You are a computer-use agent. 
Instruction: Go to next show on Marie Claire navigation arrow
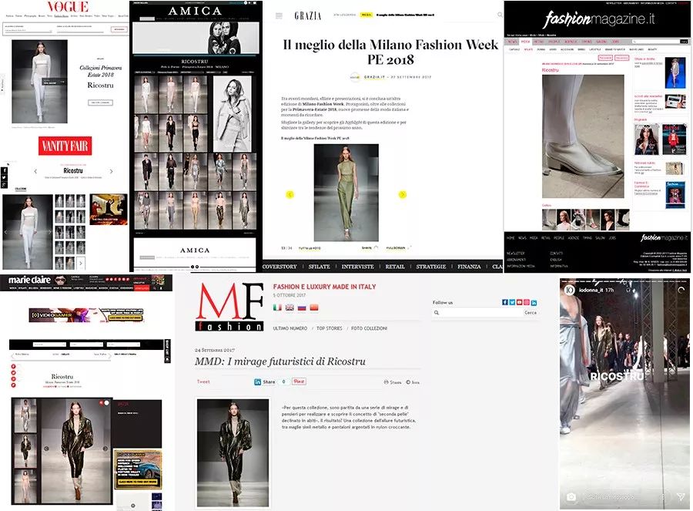[110, 355]
